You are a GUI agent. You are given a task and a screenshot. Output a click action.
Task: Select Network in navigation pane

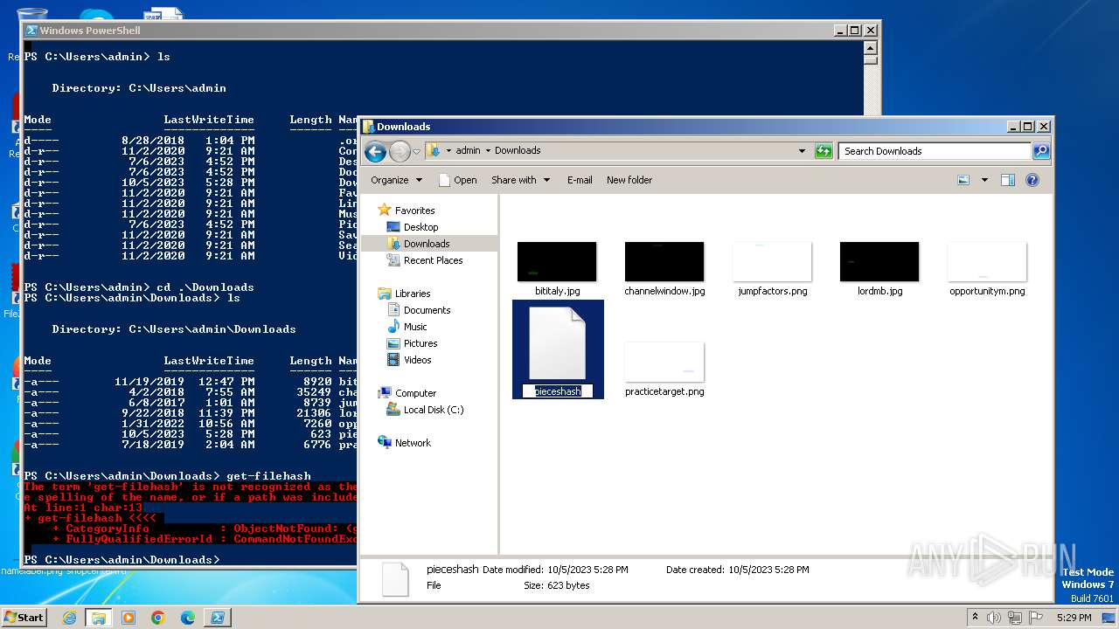tap(413, 443)
